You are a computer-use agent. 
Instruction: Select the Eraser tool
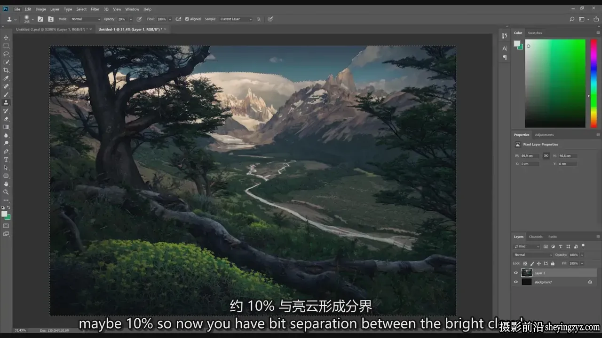[x=6, y=119]
